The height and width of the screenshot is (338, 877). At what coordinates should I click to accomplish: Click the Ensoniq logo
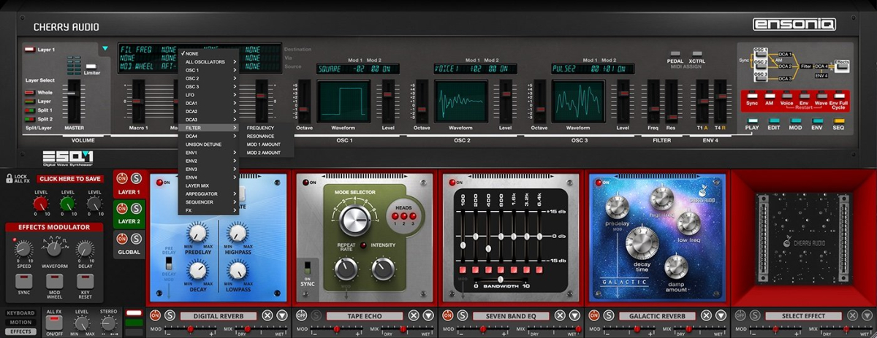click(x=794, y=24)
